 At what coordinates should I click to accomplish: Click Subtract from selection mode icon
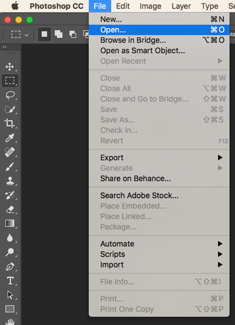point(73,34)
